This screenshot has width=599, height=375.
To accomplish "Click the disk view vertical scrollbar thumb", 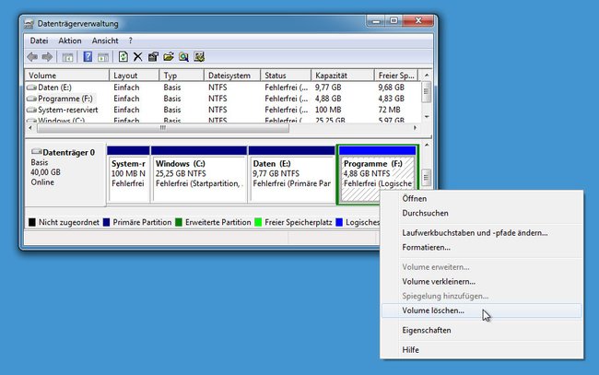I will click(427, 178).
